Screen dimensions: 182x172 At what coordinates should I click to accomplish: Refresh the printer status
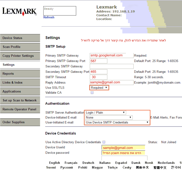pyautogui.click(x=49, y=17)
